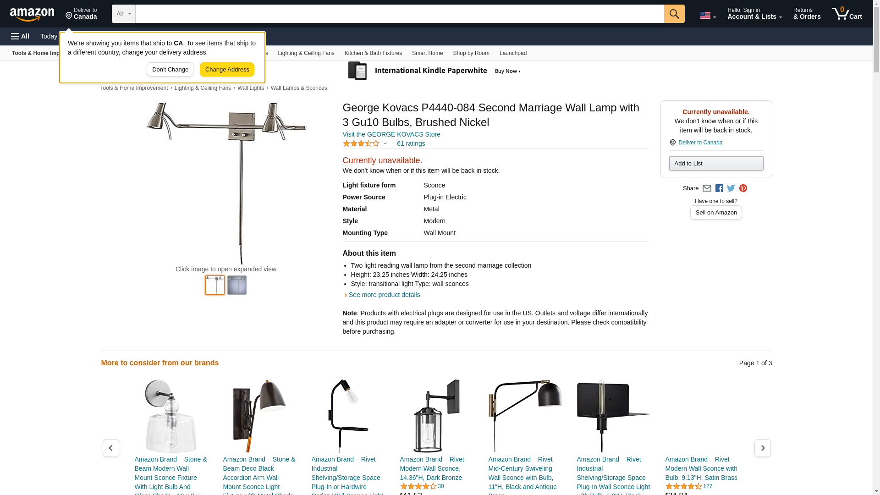This screenshot has height=495, width=880.
Task: Expand Account & Lists menu
Action: pos(754,14)
